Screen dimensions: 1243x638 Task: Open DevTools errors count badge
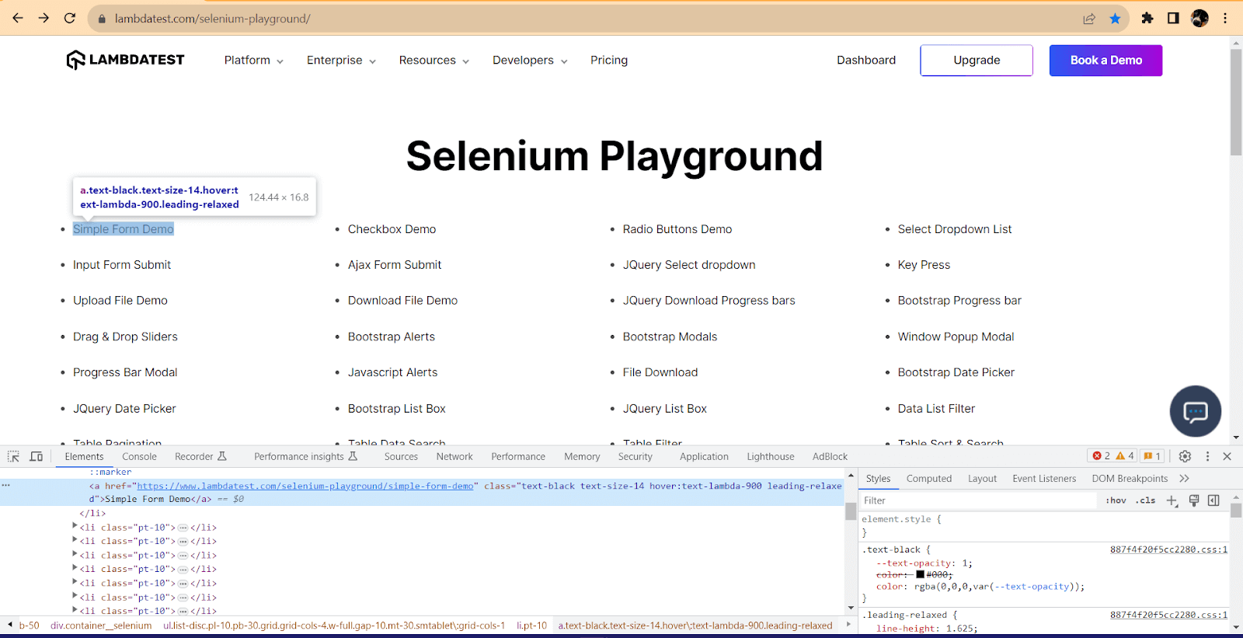tap(1102, 456)
